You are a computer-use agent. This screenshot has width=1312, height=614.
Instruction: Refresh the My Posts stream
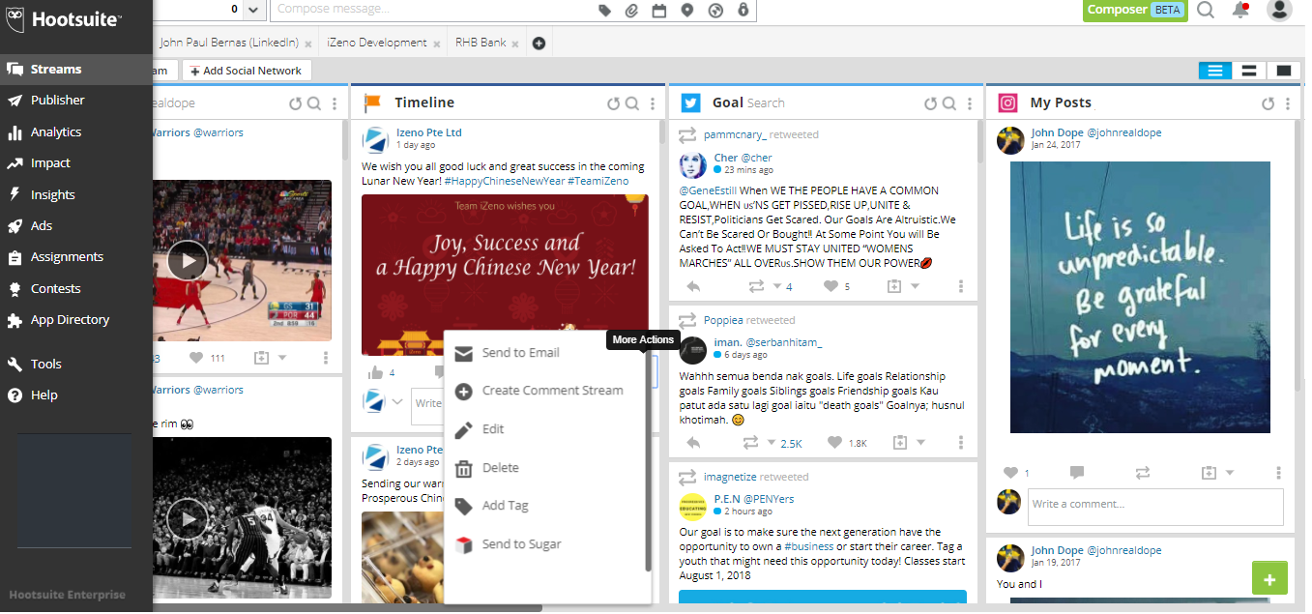pos(1268,103)
